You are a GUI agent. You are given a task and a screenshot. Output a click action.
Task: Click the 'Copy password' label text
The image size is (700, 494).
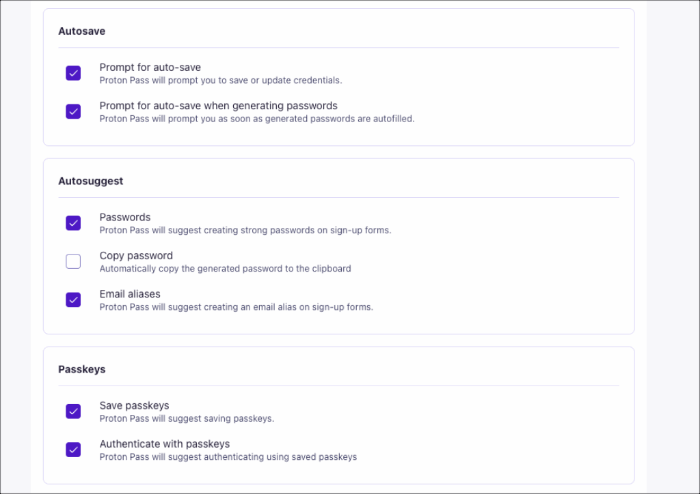(x=136, y=256)
